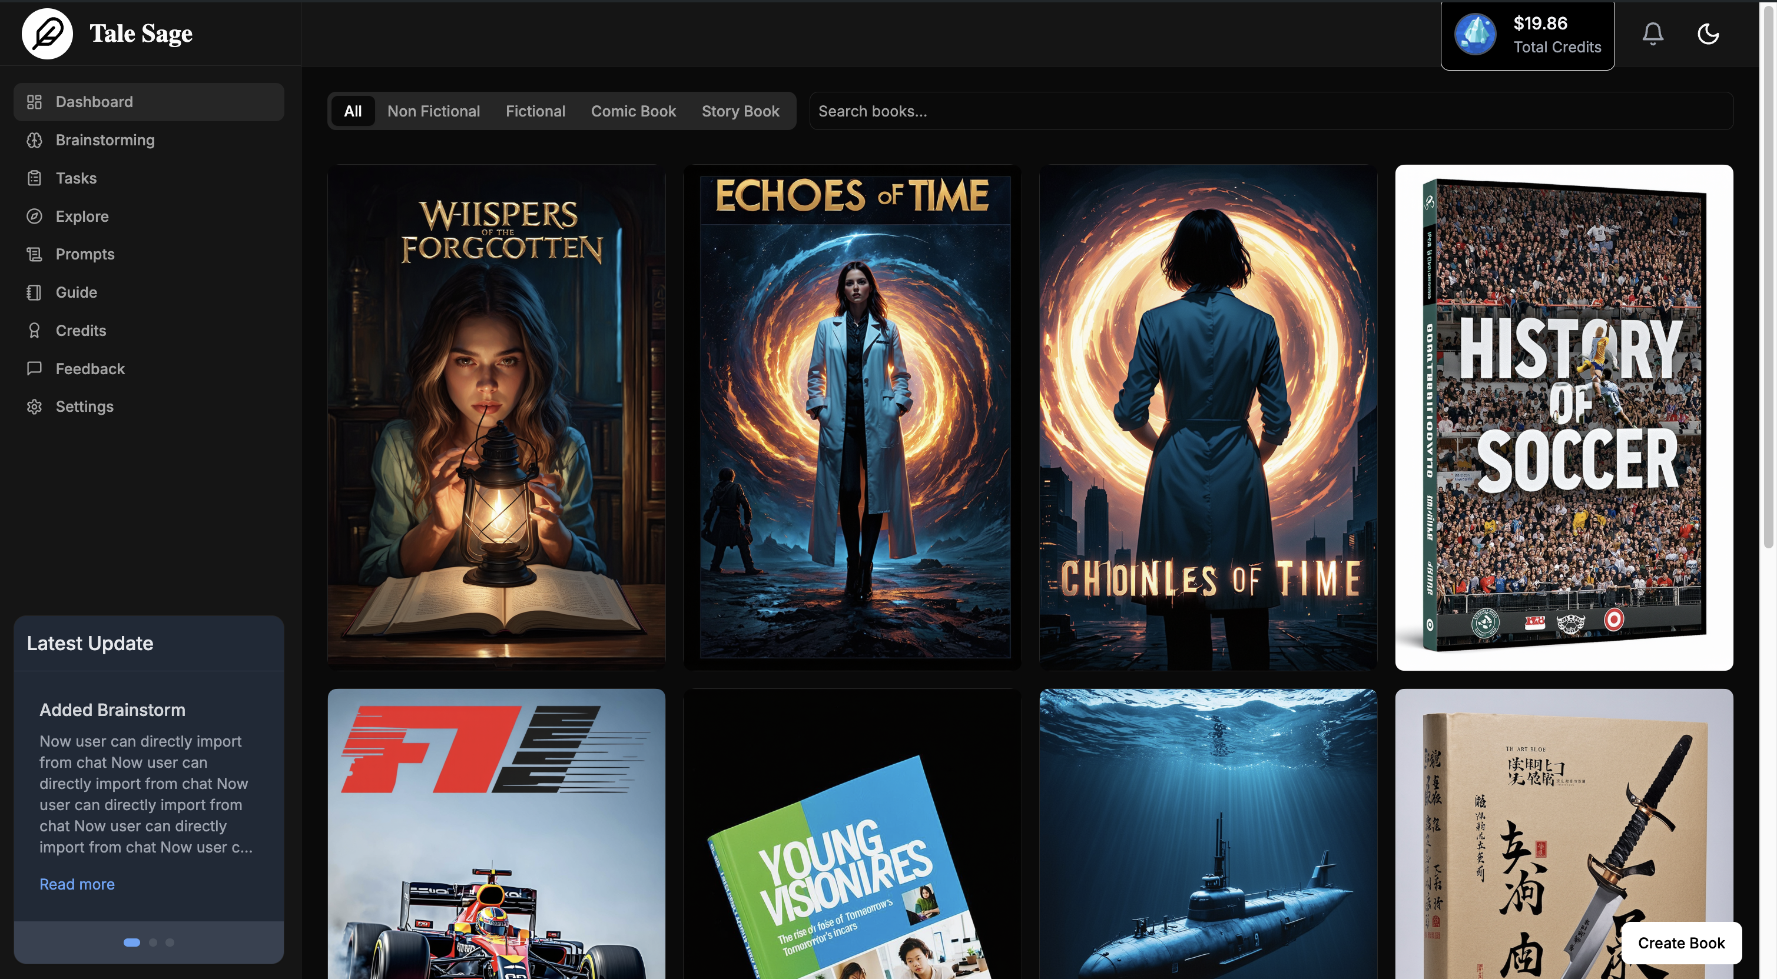The width and height of the screenshot is (1777, 979).
Task: Open Chronicles of Time book cover
Action: 1208,417
